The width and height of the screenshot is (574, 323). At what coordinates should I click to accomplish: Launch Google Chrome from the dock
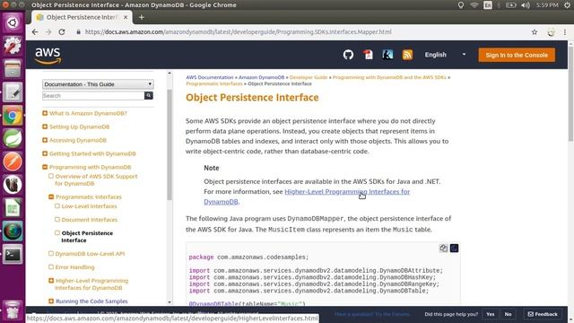13,116
